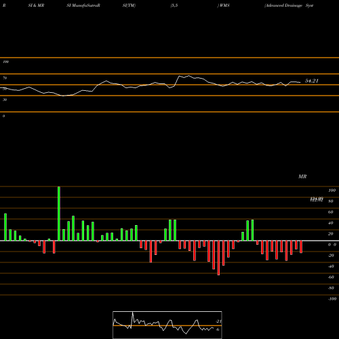The height and width of the screenshot is (339, 339).
Task: Click the RSI 30 level label
Action: [x=5, y=100]
